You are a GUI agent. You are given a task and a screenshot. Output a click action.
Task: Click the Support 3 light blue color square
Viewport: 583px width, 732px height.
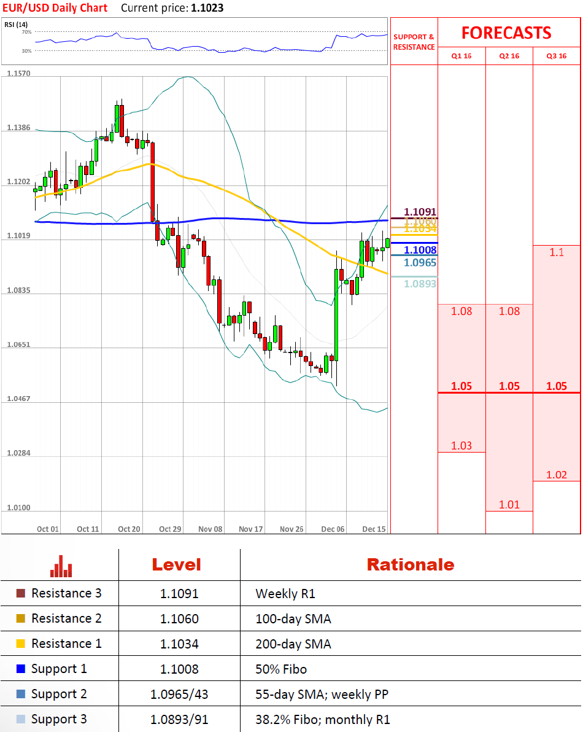[x=21, y=719]
